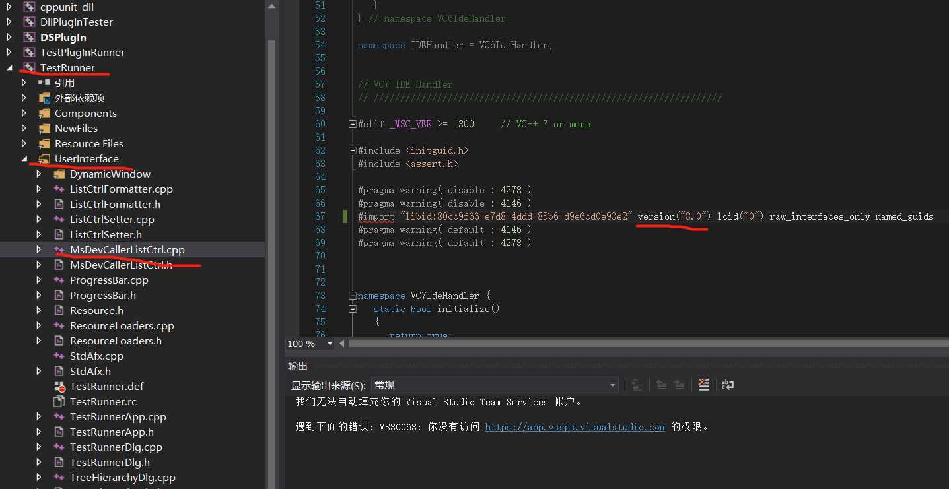The width and height of the screenshot is (949, 489).
Task: Select ResourceLoaders.cpp in the tree
Action: (x=122, y=325)
